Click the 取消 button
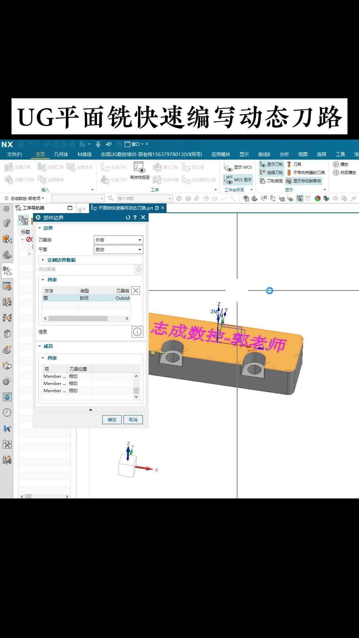This screenshot has width=359, height=638. coord(133,420)
